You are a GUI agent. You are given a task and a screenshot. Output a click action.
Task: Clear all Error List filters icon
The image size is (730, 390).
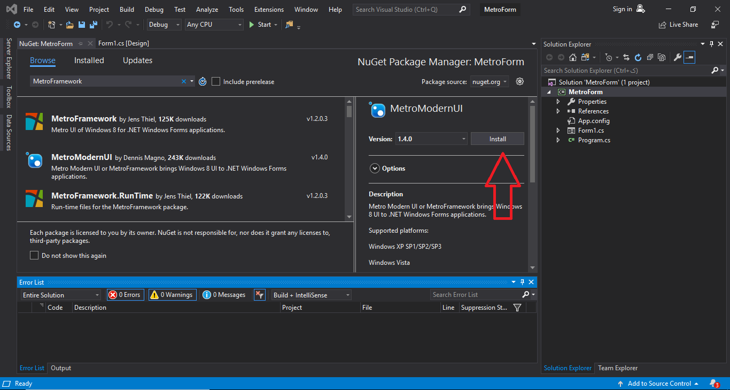259,295
